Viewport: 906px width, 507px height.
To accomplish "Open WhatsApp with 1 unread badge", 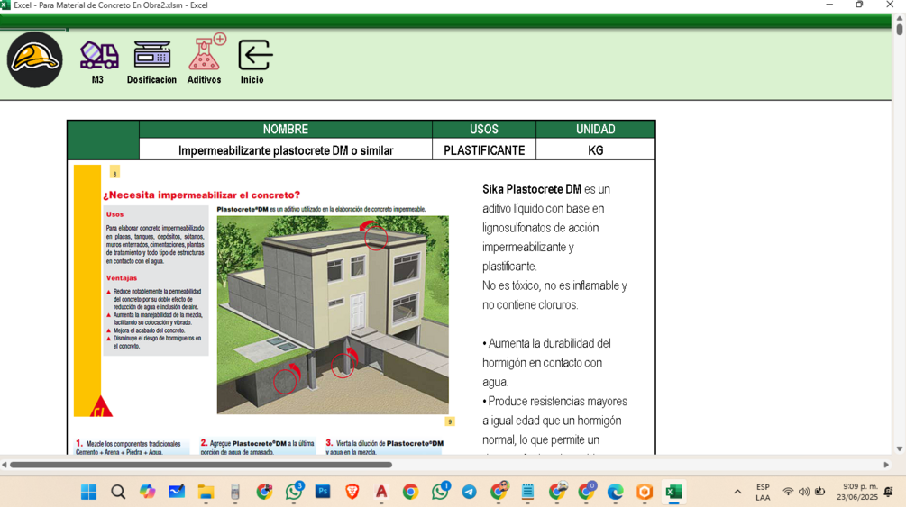I will pyautogui.click(x=440, y=492).
